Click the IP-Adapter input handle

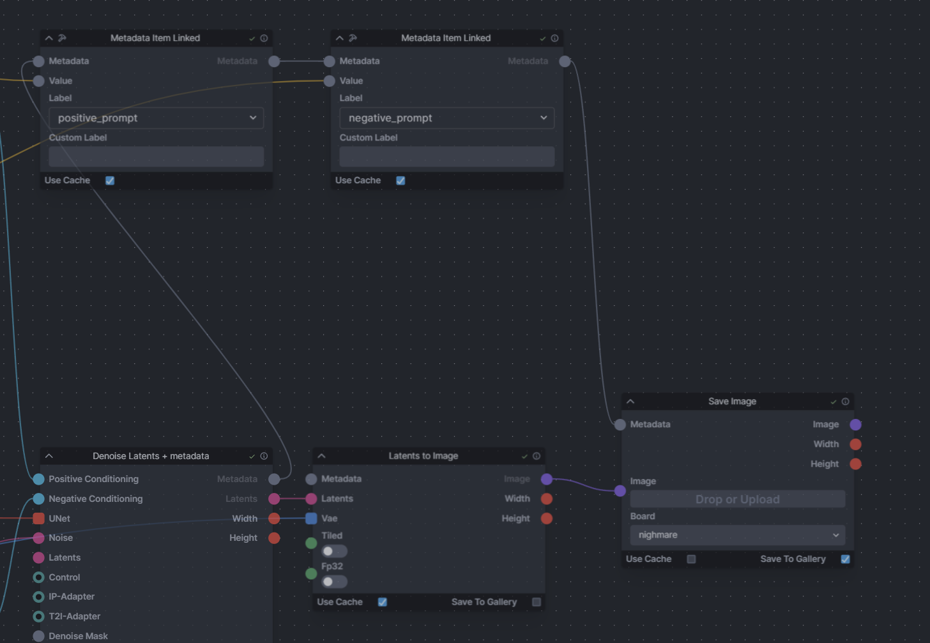coord(39,597)
